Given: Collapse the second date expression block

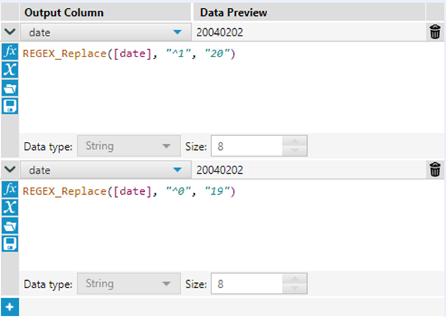Looking at the screenshot, I should click(x=9, y=169).
